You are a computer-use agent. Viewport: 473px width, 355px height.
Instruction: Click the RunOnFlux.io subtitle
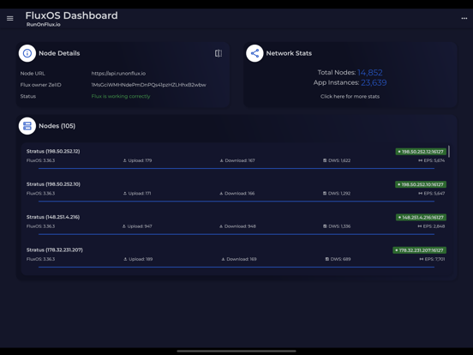tap(44, 25)
